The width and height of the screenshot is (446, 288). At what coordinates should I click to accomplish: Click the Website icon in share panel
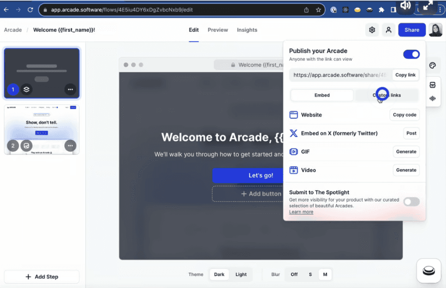(293, 115)
